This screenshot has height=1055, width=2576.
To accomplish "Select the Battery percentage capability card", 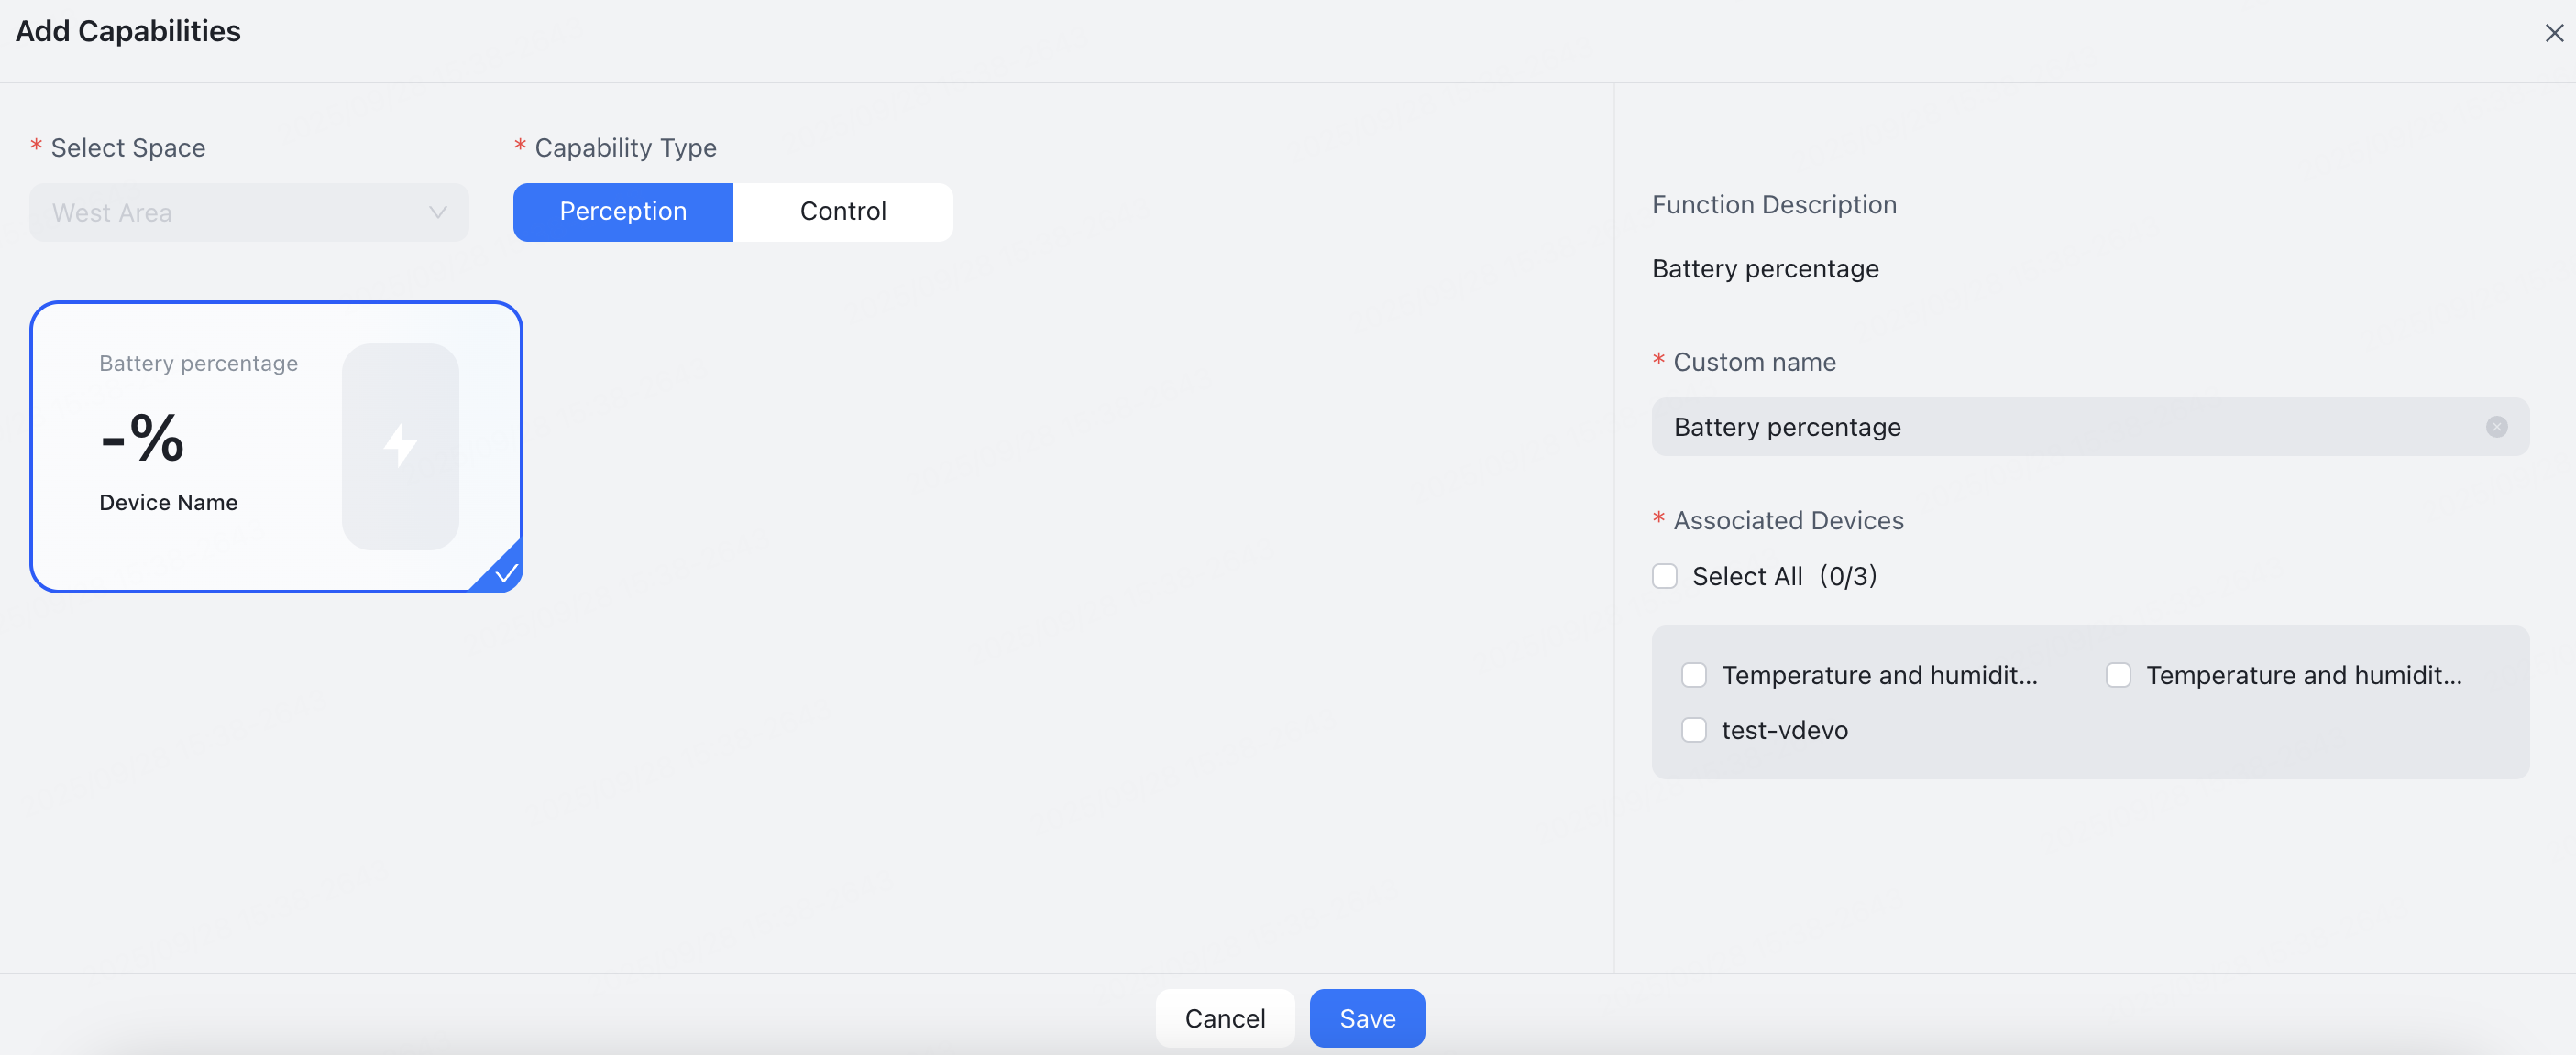I will coord(276,447).
